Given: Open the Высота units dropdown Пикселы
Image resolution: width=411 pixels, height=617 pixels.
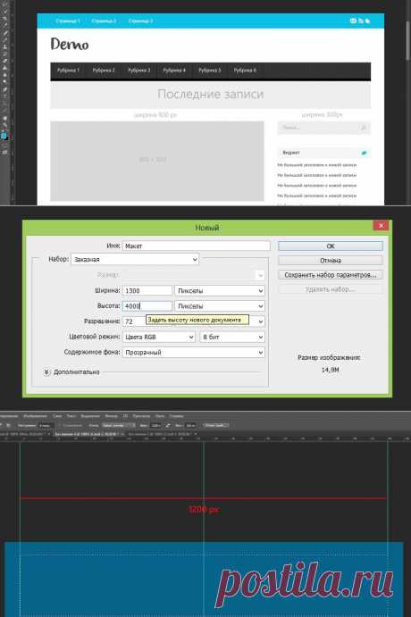Looking at the screenshot, I should pyautogui.click(x=220, y=306).
